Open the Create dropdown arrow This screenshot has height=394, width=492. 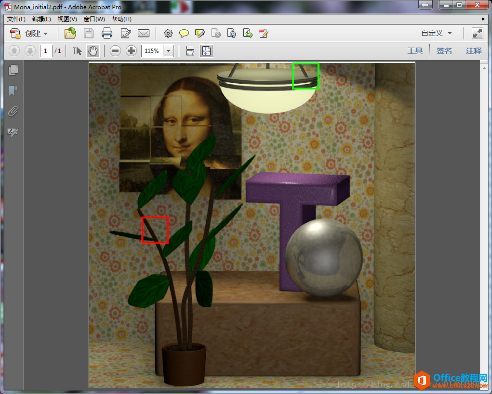pyautogui.click(x=45, y=34)
